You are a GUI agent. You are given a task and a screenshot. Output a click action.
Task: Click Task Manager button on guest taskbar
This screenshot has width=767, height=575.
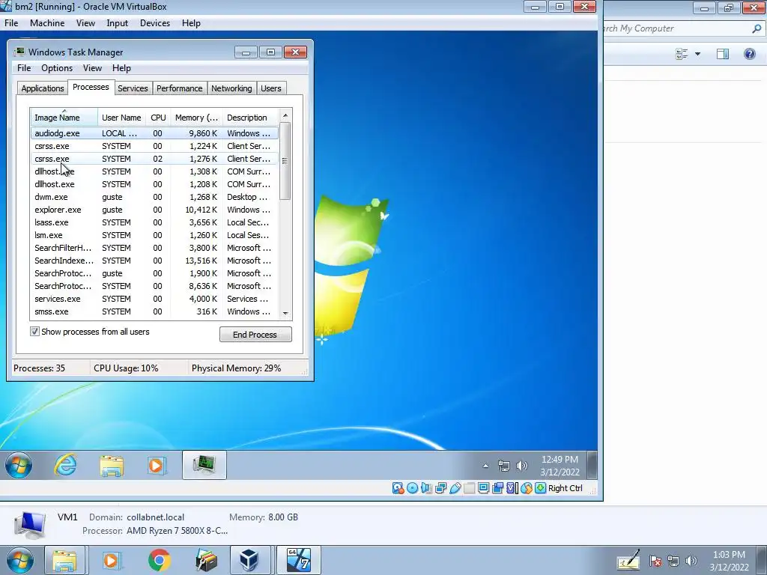pos(204,465)
